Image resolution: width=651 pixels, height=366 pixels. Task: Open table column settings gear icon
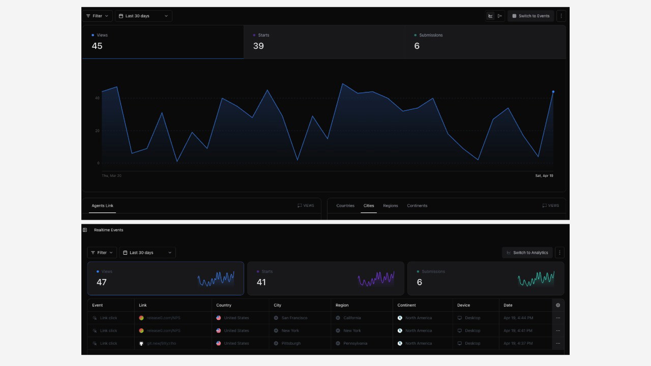pos(558,305)
